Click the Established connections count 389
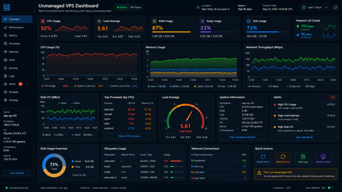Image resolution: width=342 pixels, height=192 pixels. click(244, 161)
